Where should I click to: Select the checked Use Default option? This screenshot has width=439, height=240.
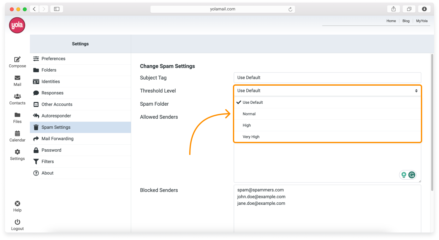coord(253,102)
